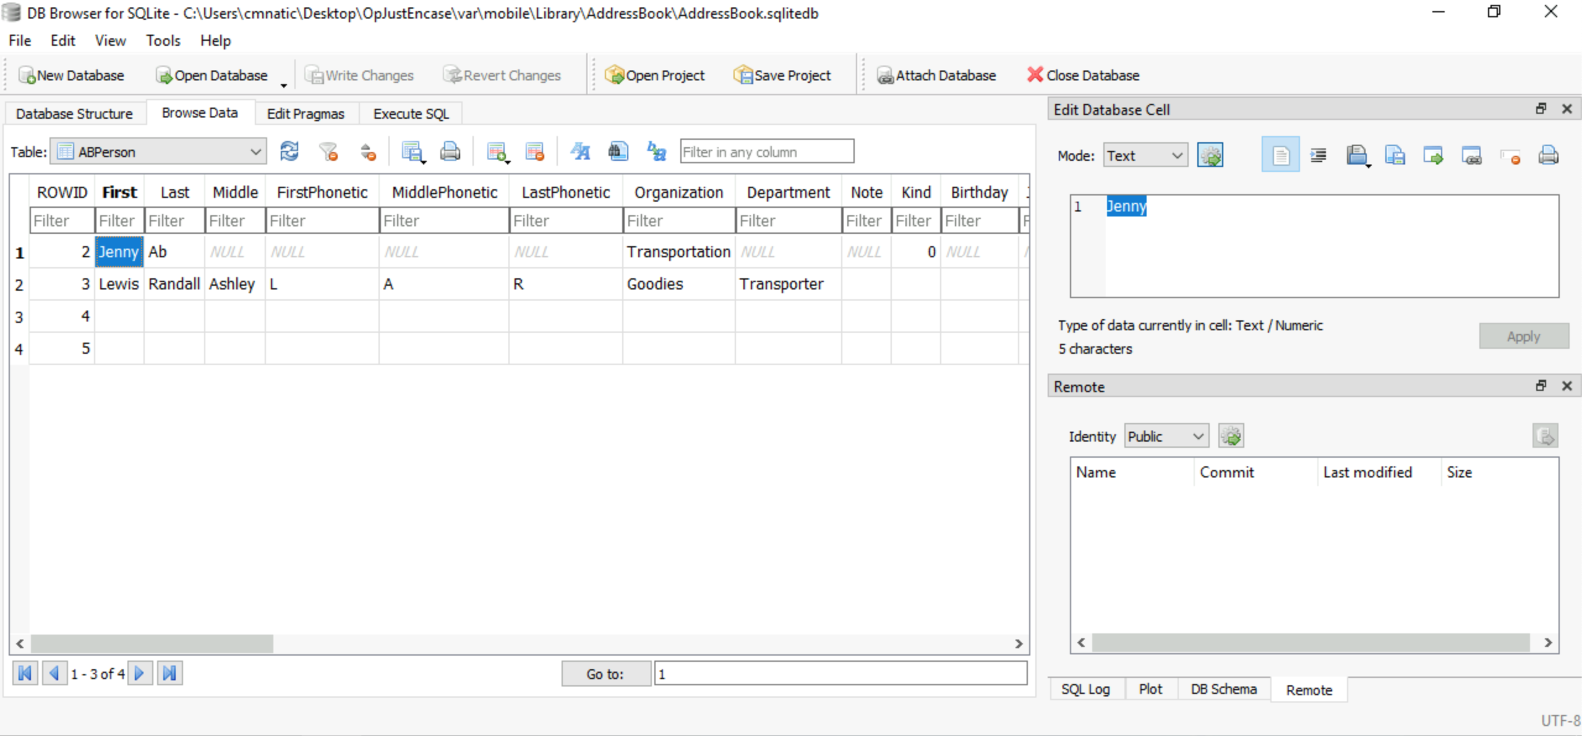This screenshot has width=1582, height=736.
Task: Click the Last modified column header
Action: pos(1379,472)
